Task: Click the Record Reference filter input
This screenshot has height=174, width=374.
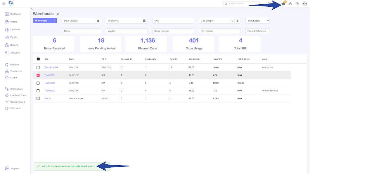Action: tap(257, 31)
